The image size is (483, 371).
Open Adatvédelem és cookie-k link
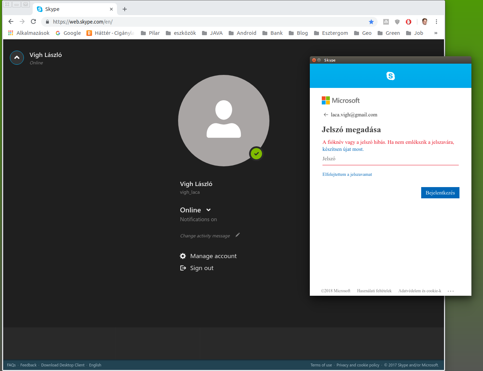coord(420,291)
